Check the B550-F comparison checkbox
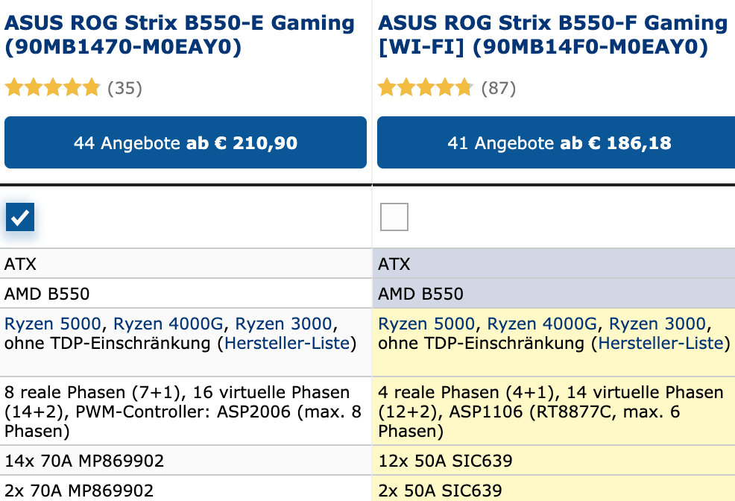The width and height of the screenshot is (735, 501). pos(394,217)
